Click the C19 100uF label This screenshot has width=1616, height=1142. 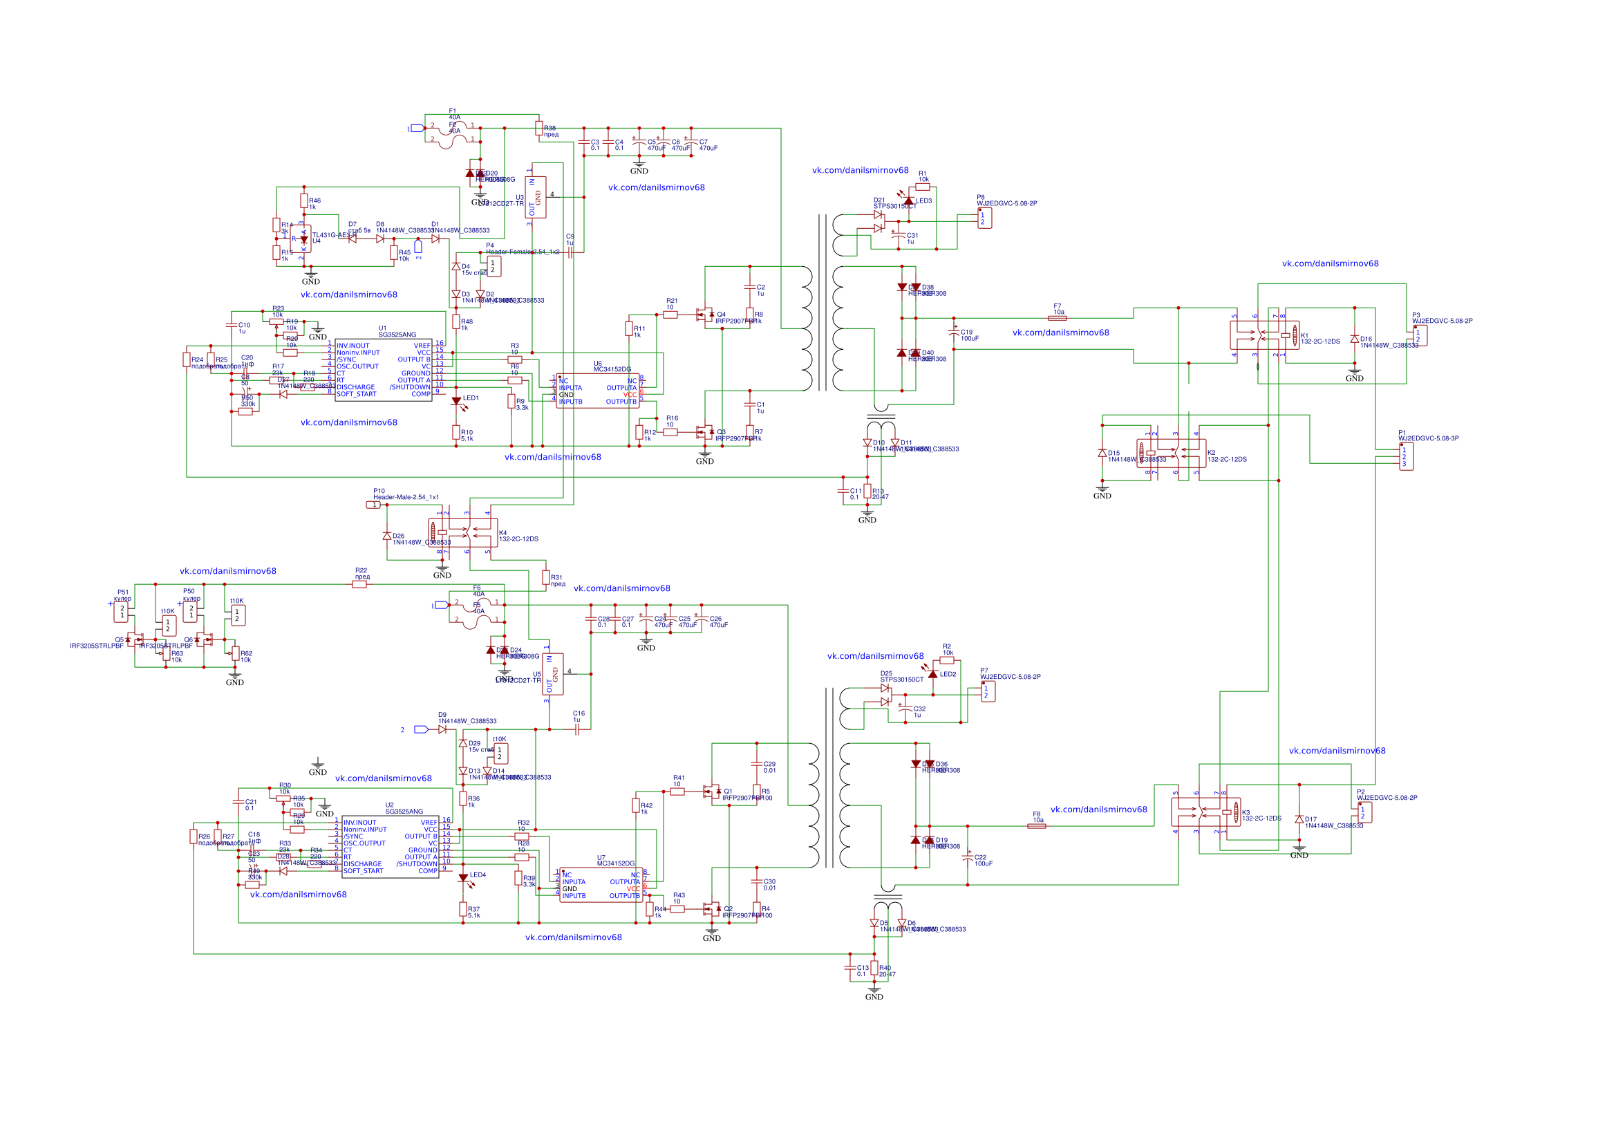(x=970, y=335)
